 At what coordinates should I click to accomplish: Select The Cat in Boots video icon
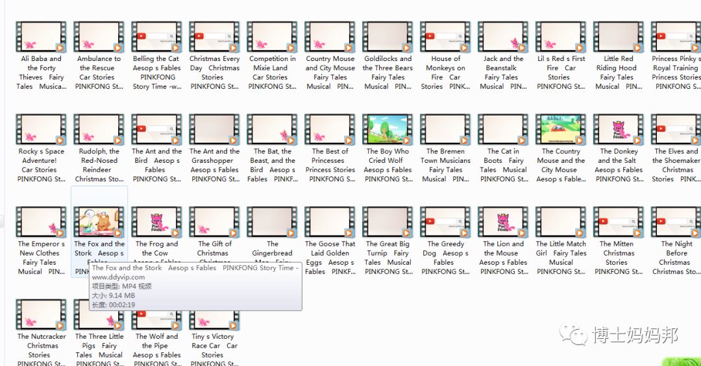503,130
